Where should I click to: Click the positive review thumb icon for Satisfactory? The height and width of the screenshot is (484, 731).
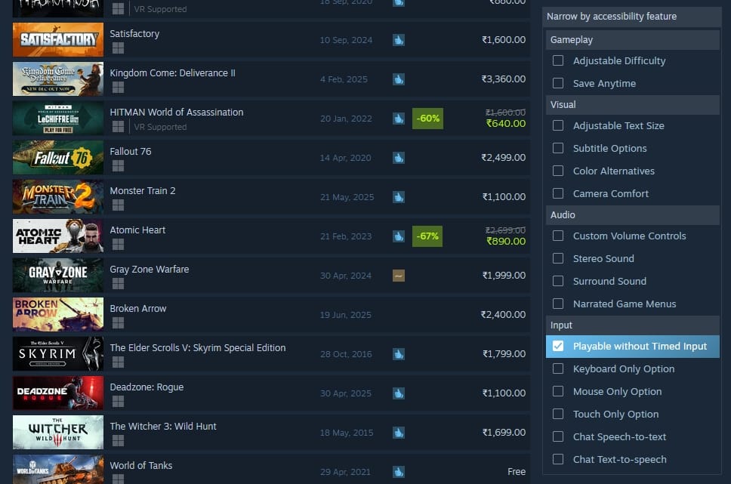(x=399, y=40)
